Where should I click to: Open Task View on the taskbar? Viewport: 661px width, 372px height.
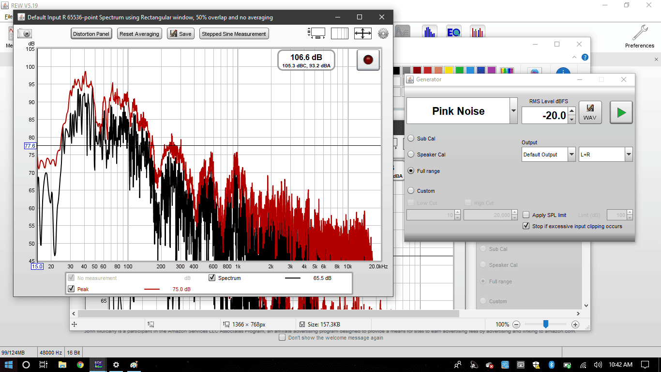click(44, 365)
